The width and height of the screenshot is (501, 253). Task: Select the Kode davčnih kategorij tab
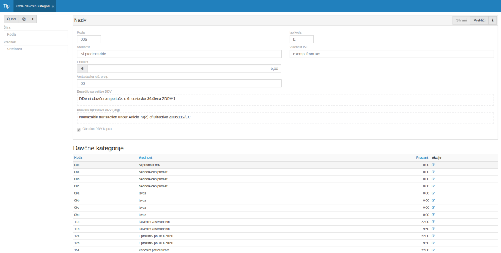[x=33, y=6]
